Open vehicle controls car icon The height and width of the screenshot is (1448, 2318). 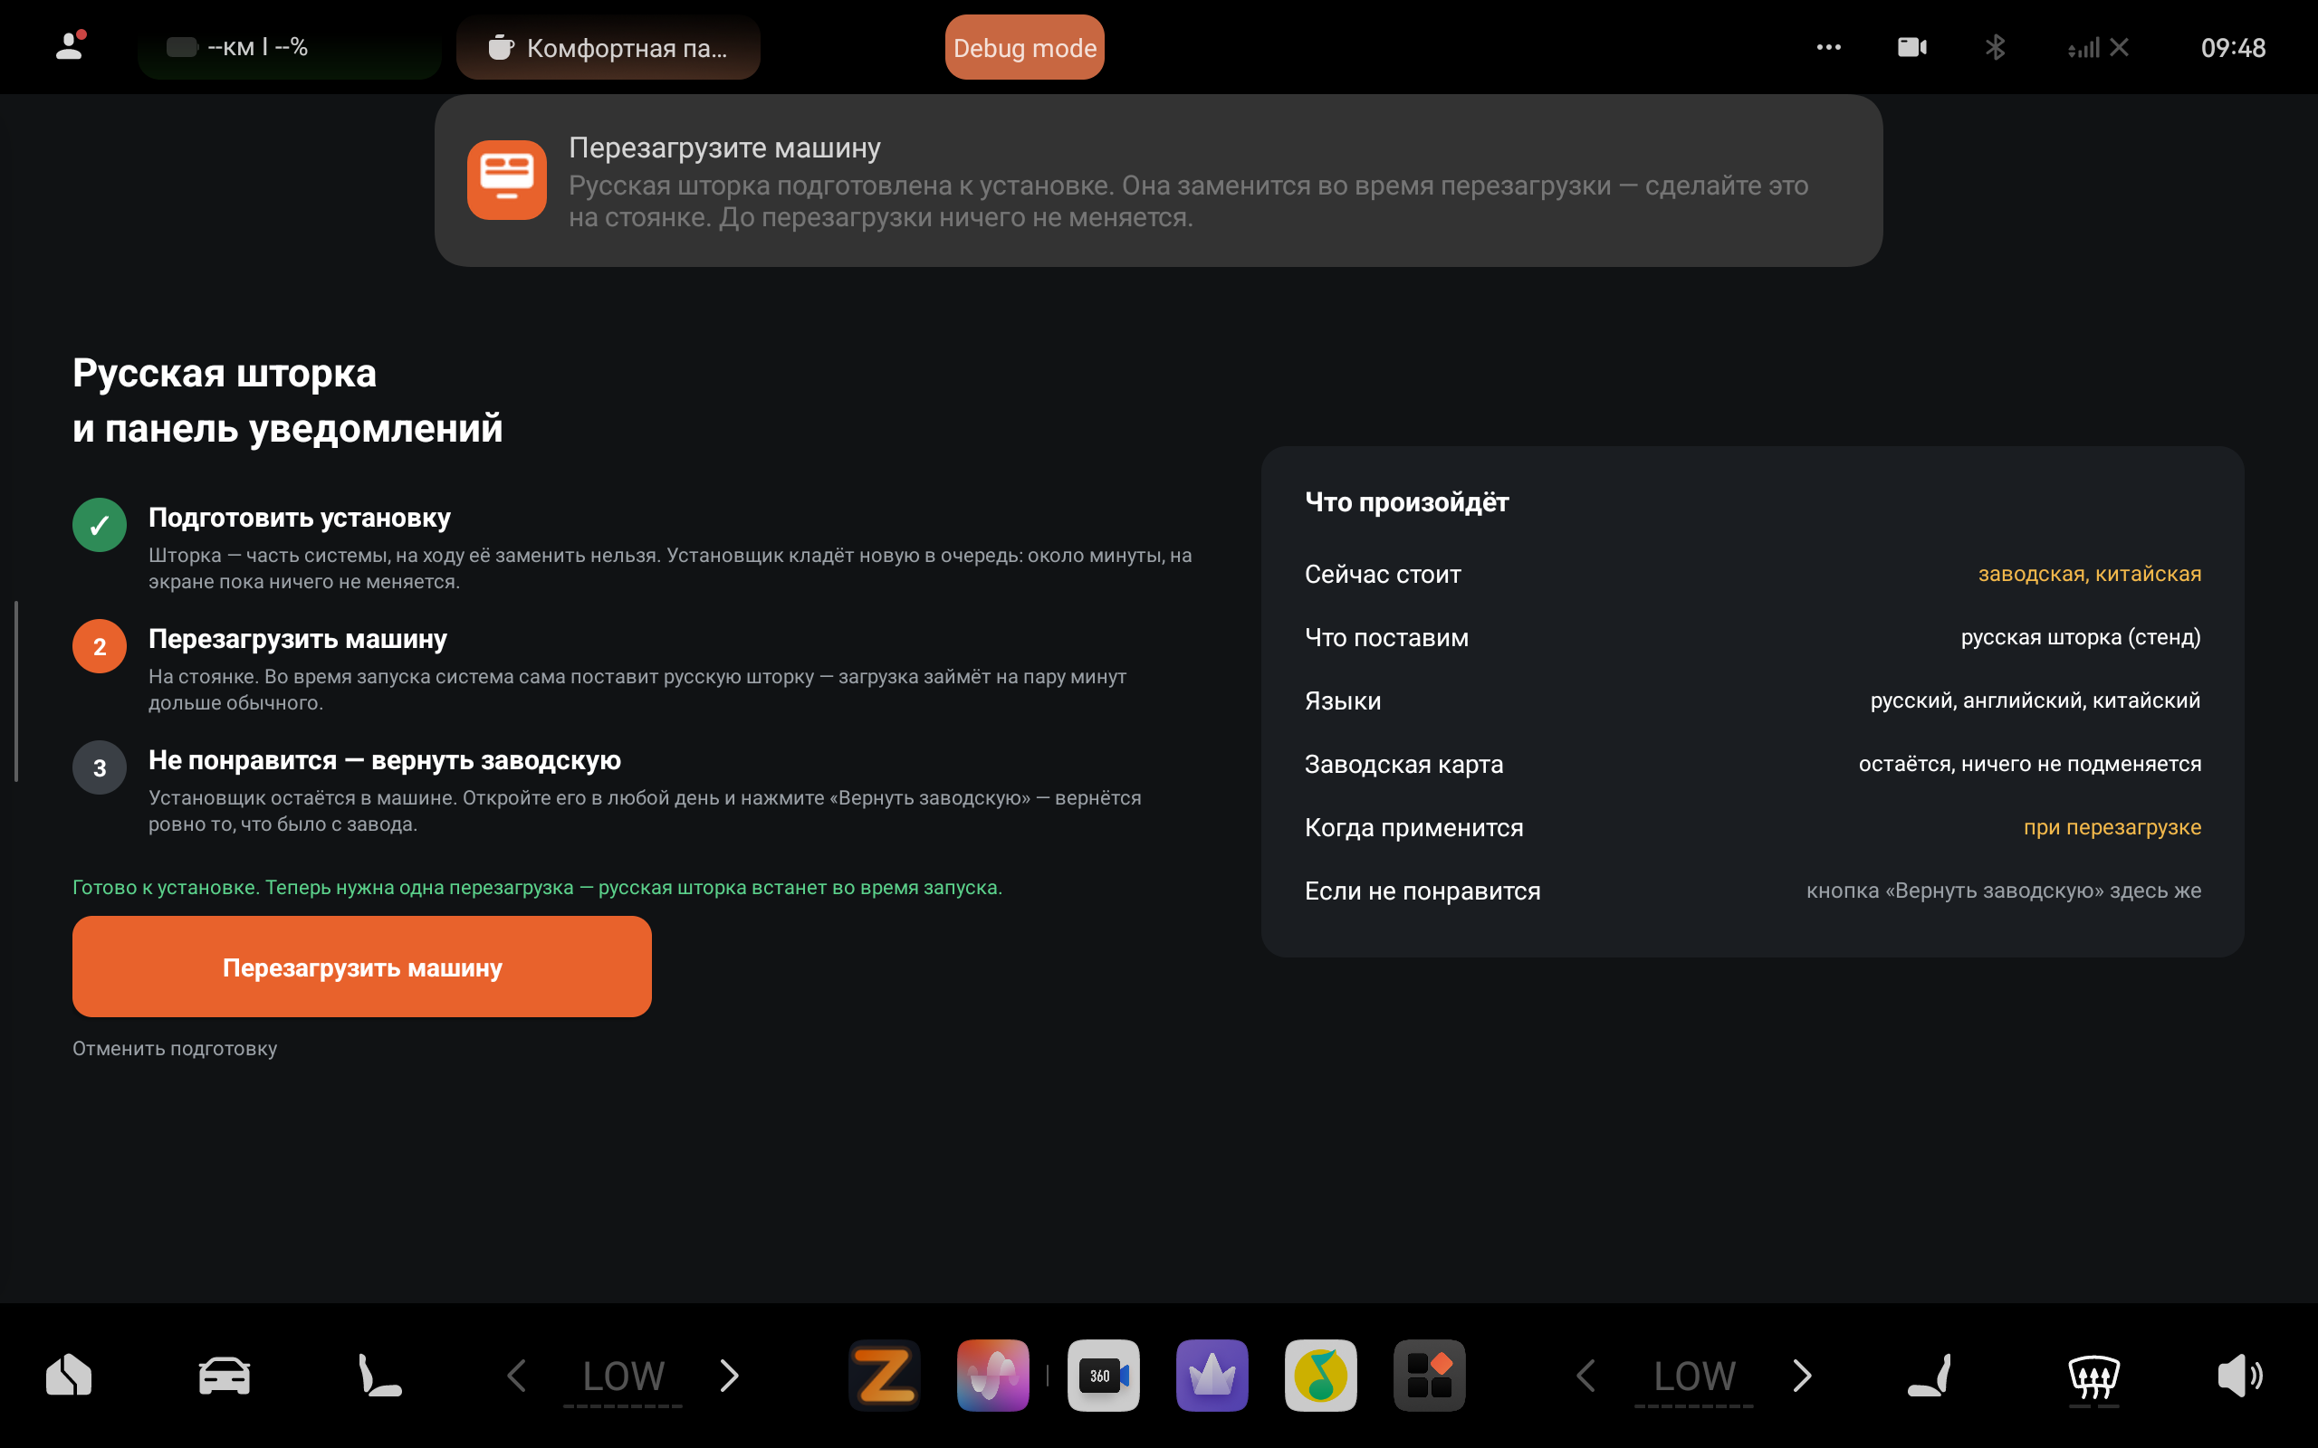[225, 1376]
